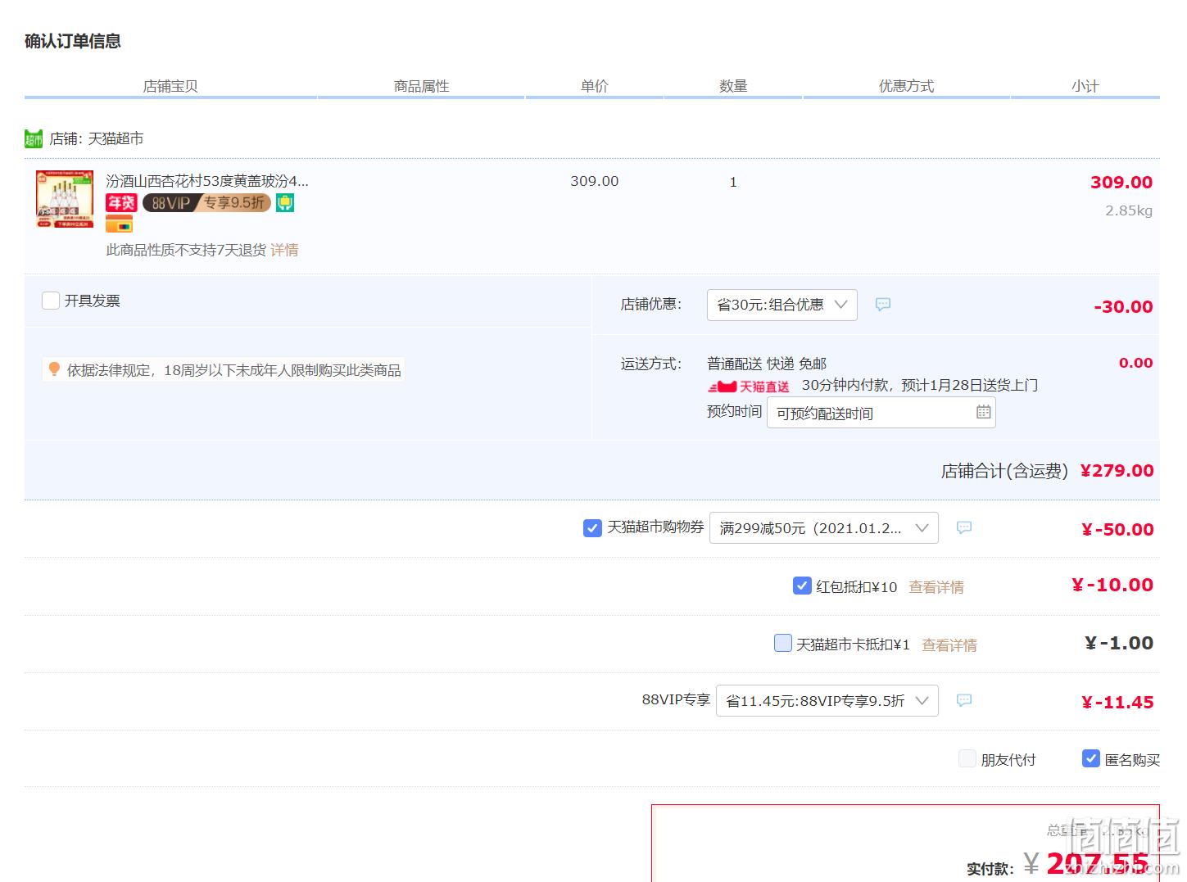Click the red subtotal 309.00
The height and width of the screenshot is (882, 1187).
(x=1121, y=183)
